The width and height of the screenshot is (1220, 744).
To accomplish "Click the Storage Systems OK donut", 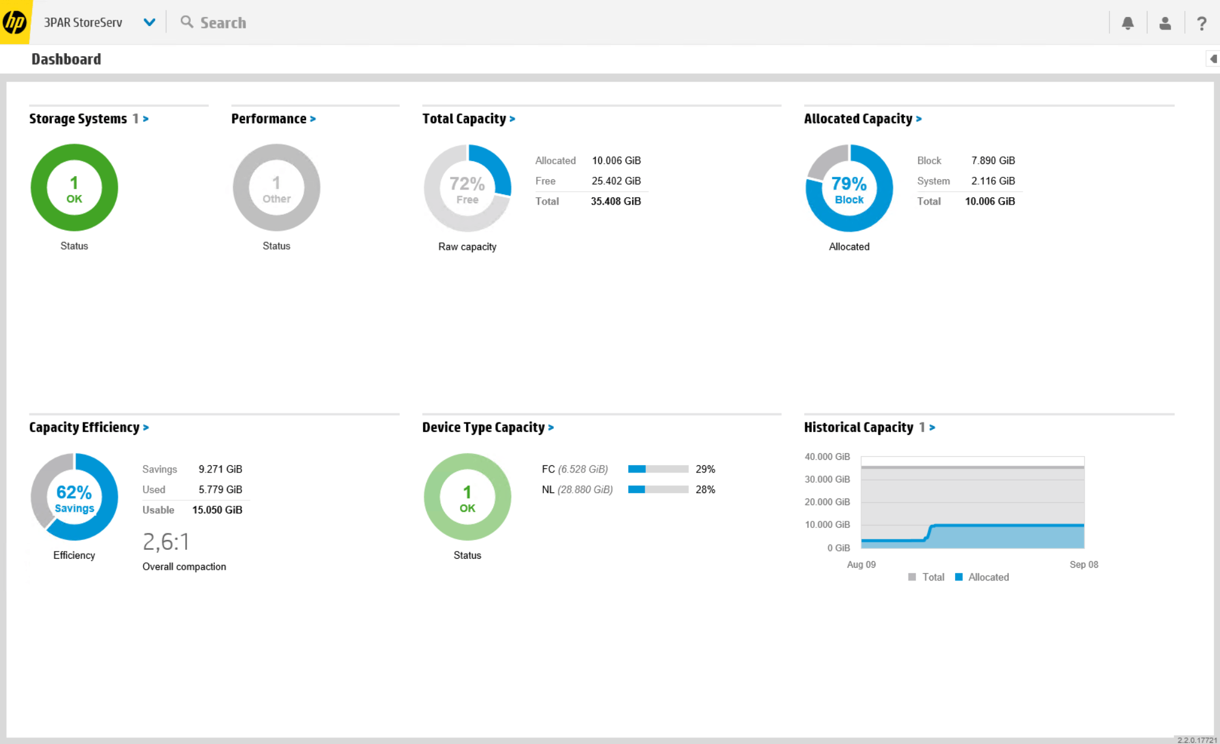I will click(74, 188).
